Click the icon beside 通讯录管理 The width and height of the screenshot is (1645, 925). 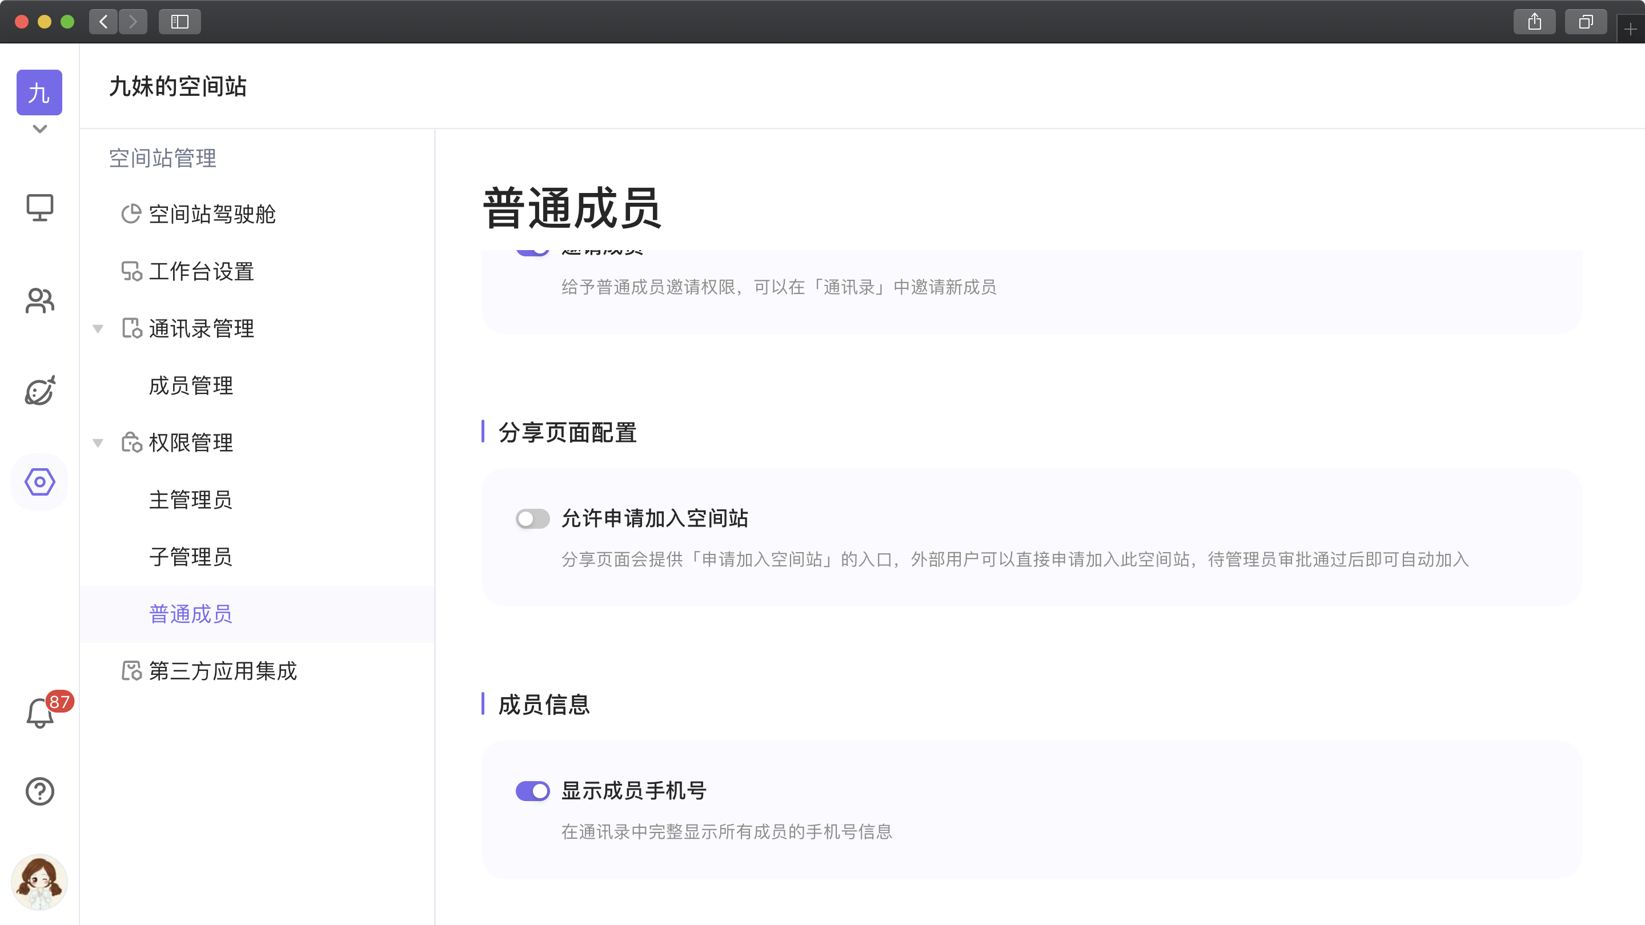click(x=131, y=328)
